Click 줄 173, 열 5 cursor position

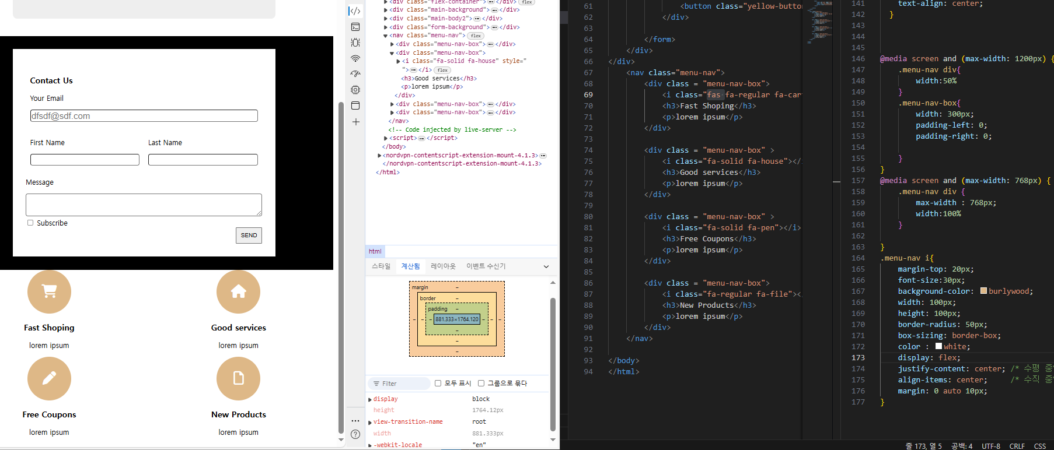point(923,446)
